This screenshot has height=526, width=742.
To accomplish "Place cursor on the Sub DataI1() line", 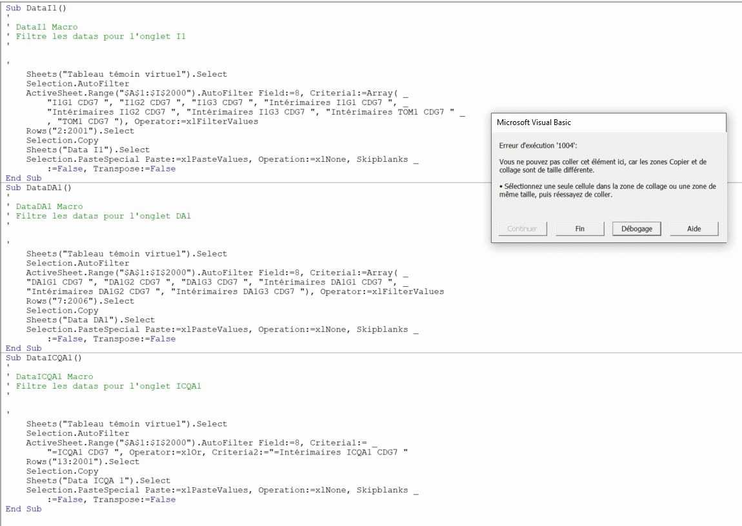I will (x=35, y=8).
